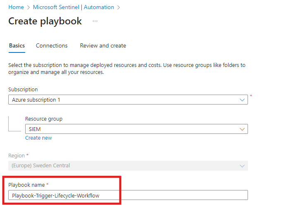The height and width of the screenshot is (214, 286).
Task: Navigate to Microsoft Sentinel | Automation breadcrumb
Action: tap(74, 7)
